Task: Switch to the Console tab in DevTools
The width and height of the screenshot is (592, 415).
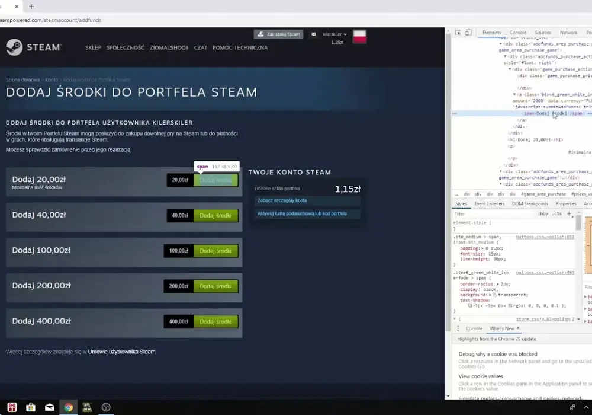Action: (517, 33)
